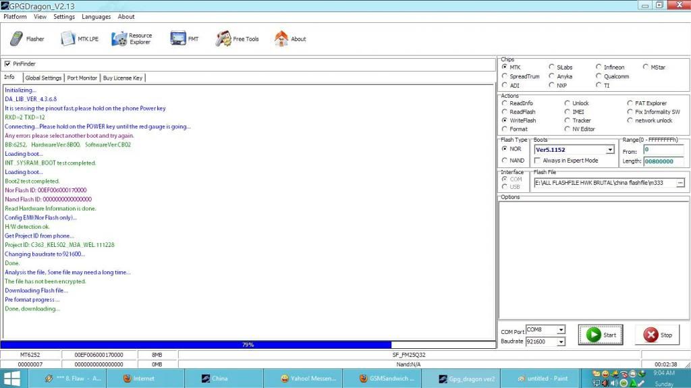Open the COM Port dropdown
The image size is (691, 388).
(561, 330)
